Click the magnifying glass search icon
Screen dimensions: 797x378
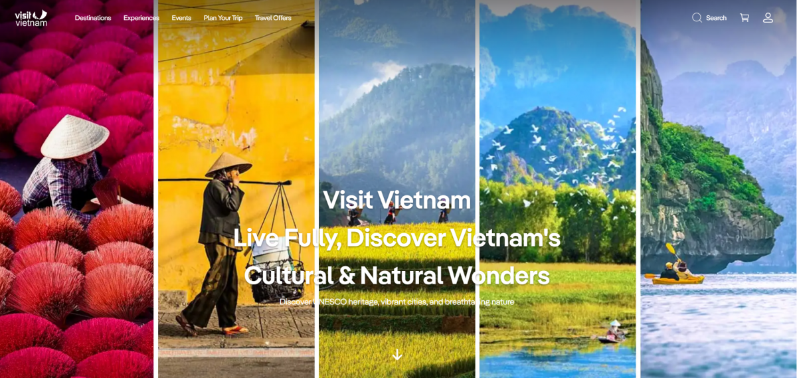pos(697,18)
